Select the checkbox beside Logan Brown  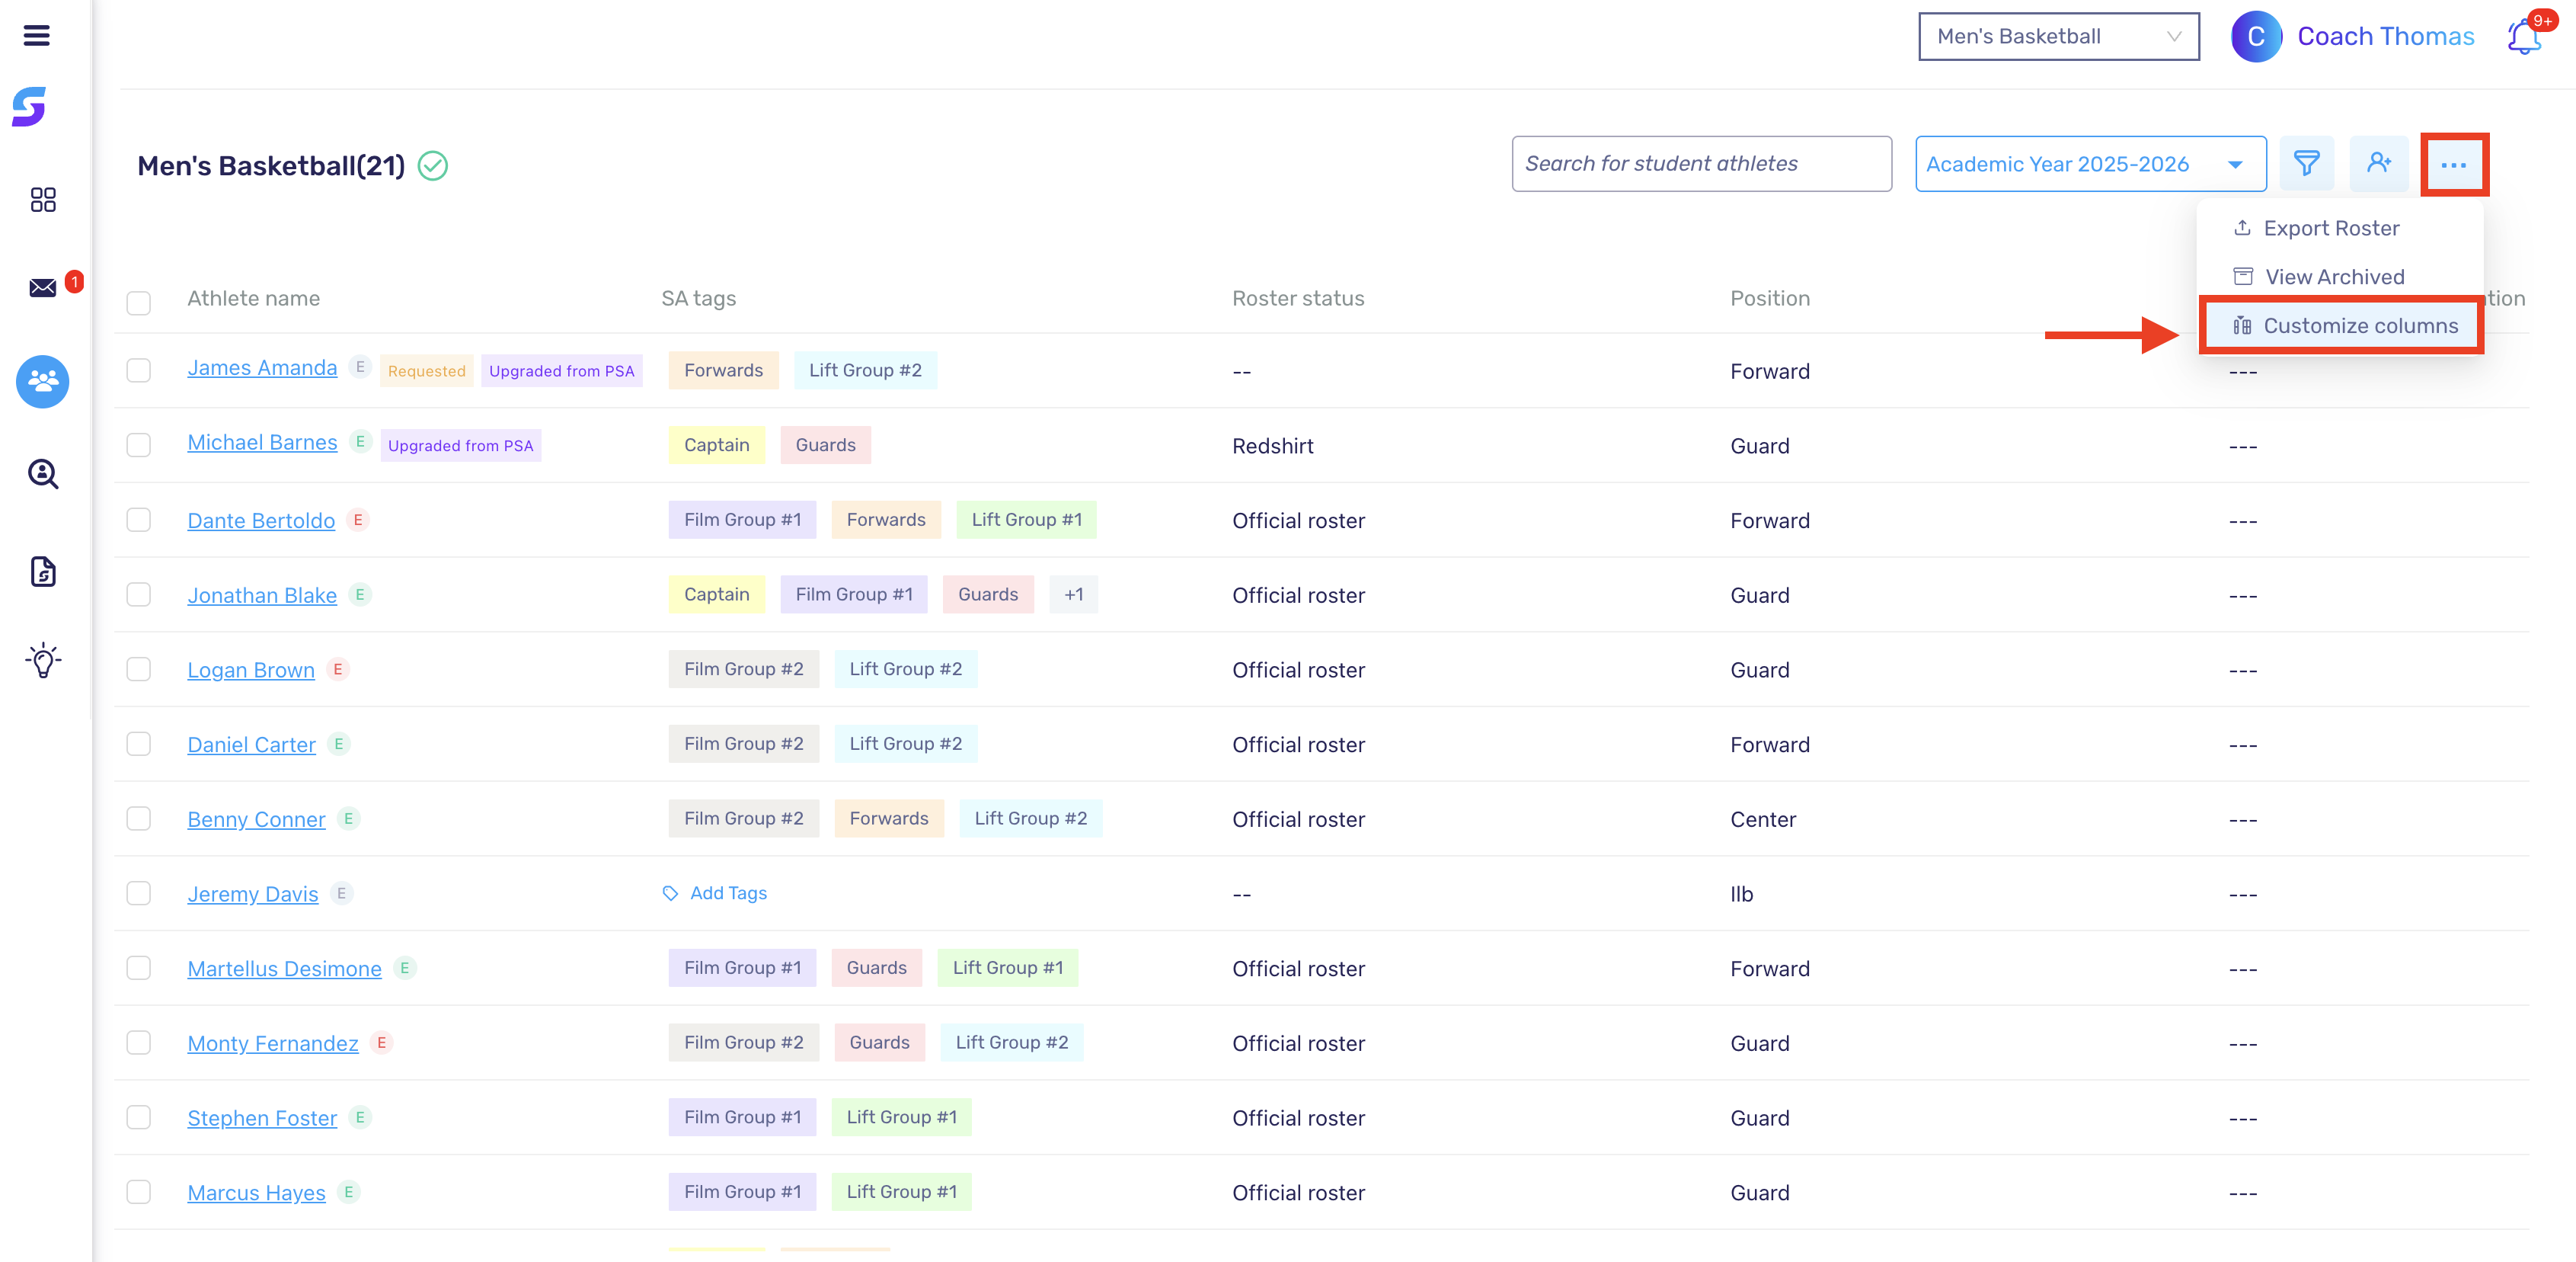coord(139,668)
